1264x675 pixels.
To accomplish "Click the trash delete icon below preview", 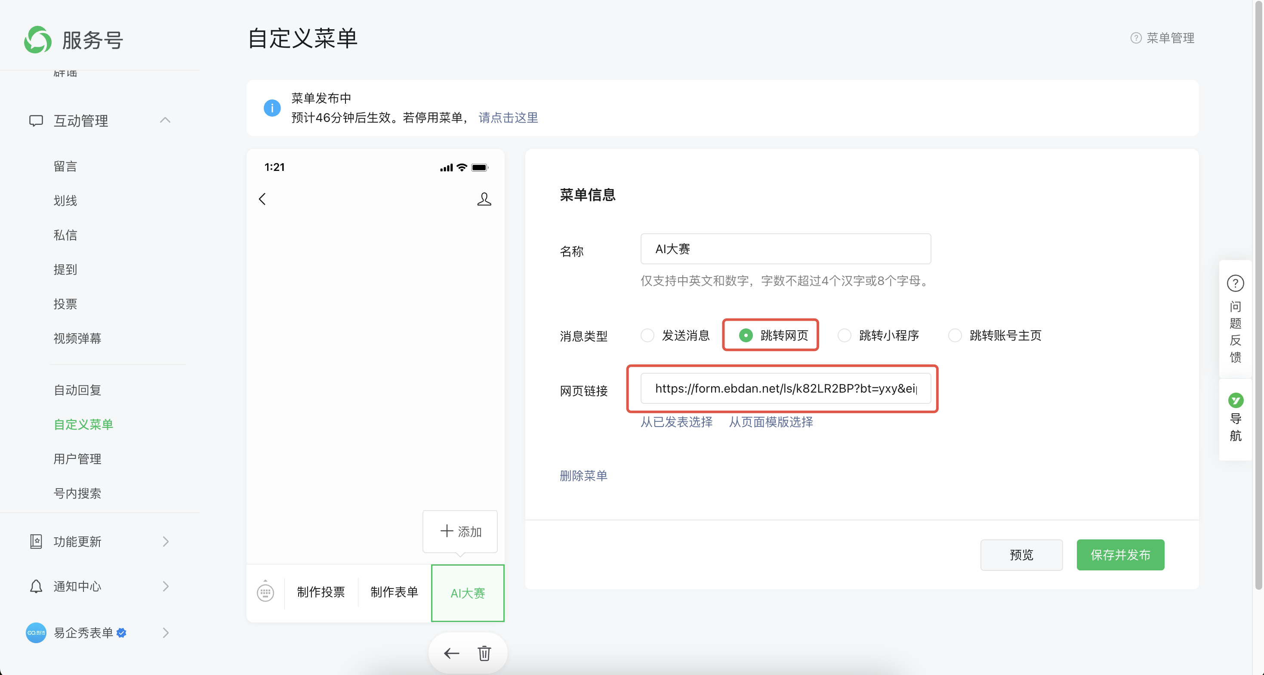I will pyautogui.click(x=484, y=653).
